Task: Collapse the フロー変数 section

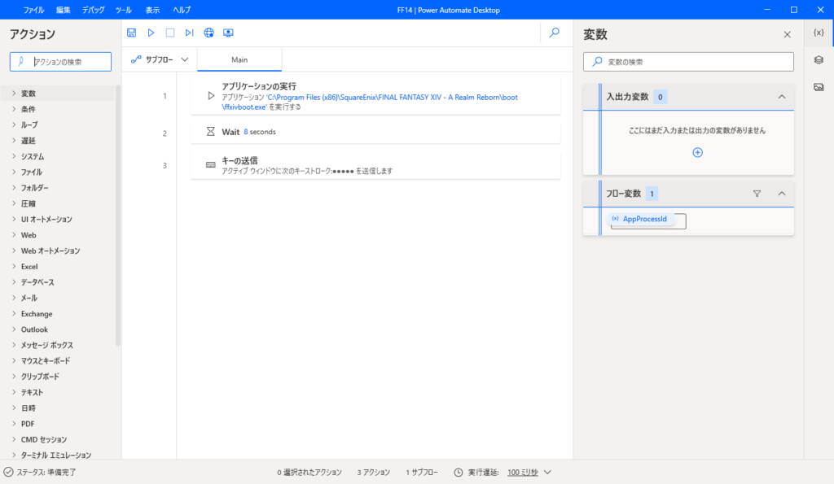Action: click(782, 194)
